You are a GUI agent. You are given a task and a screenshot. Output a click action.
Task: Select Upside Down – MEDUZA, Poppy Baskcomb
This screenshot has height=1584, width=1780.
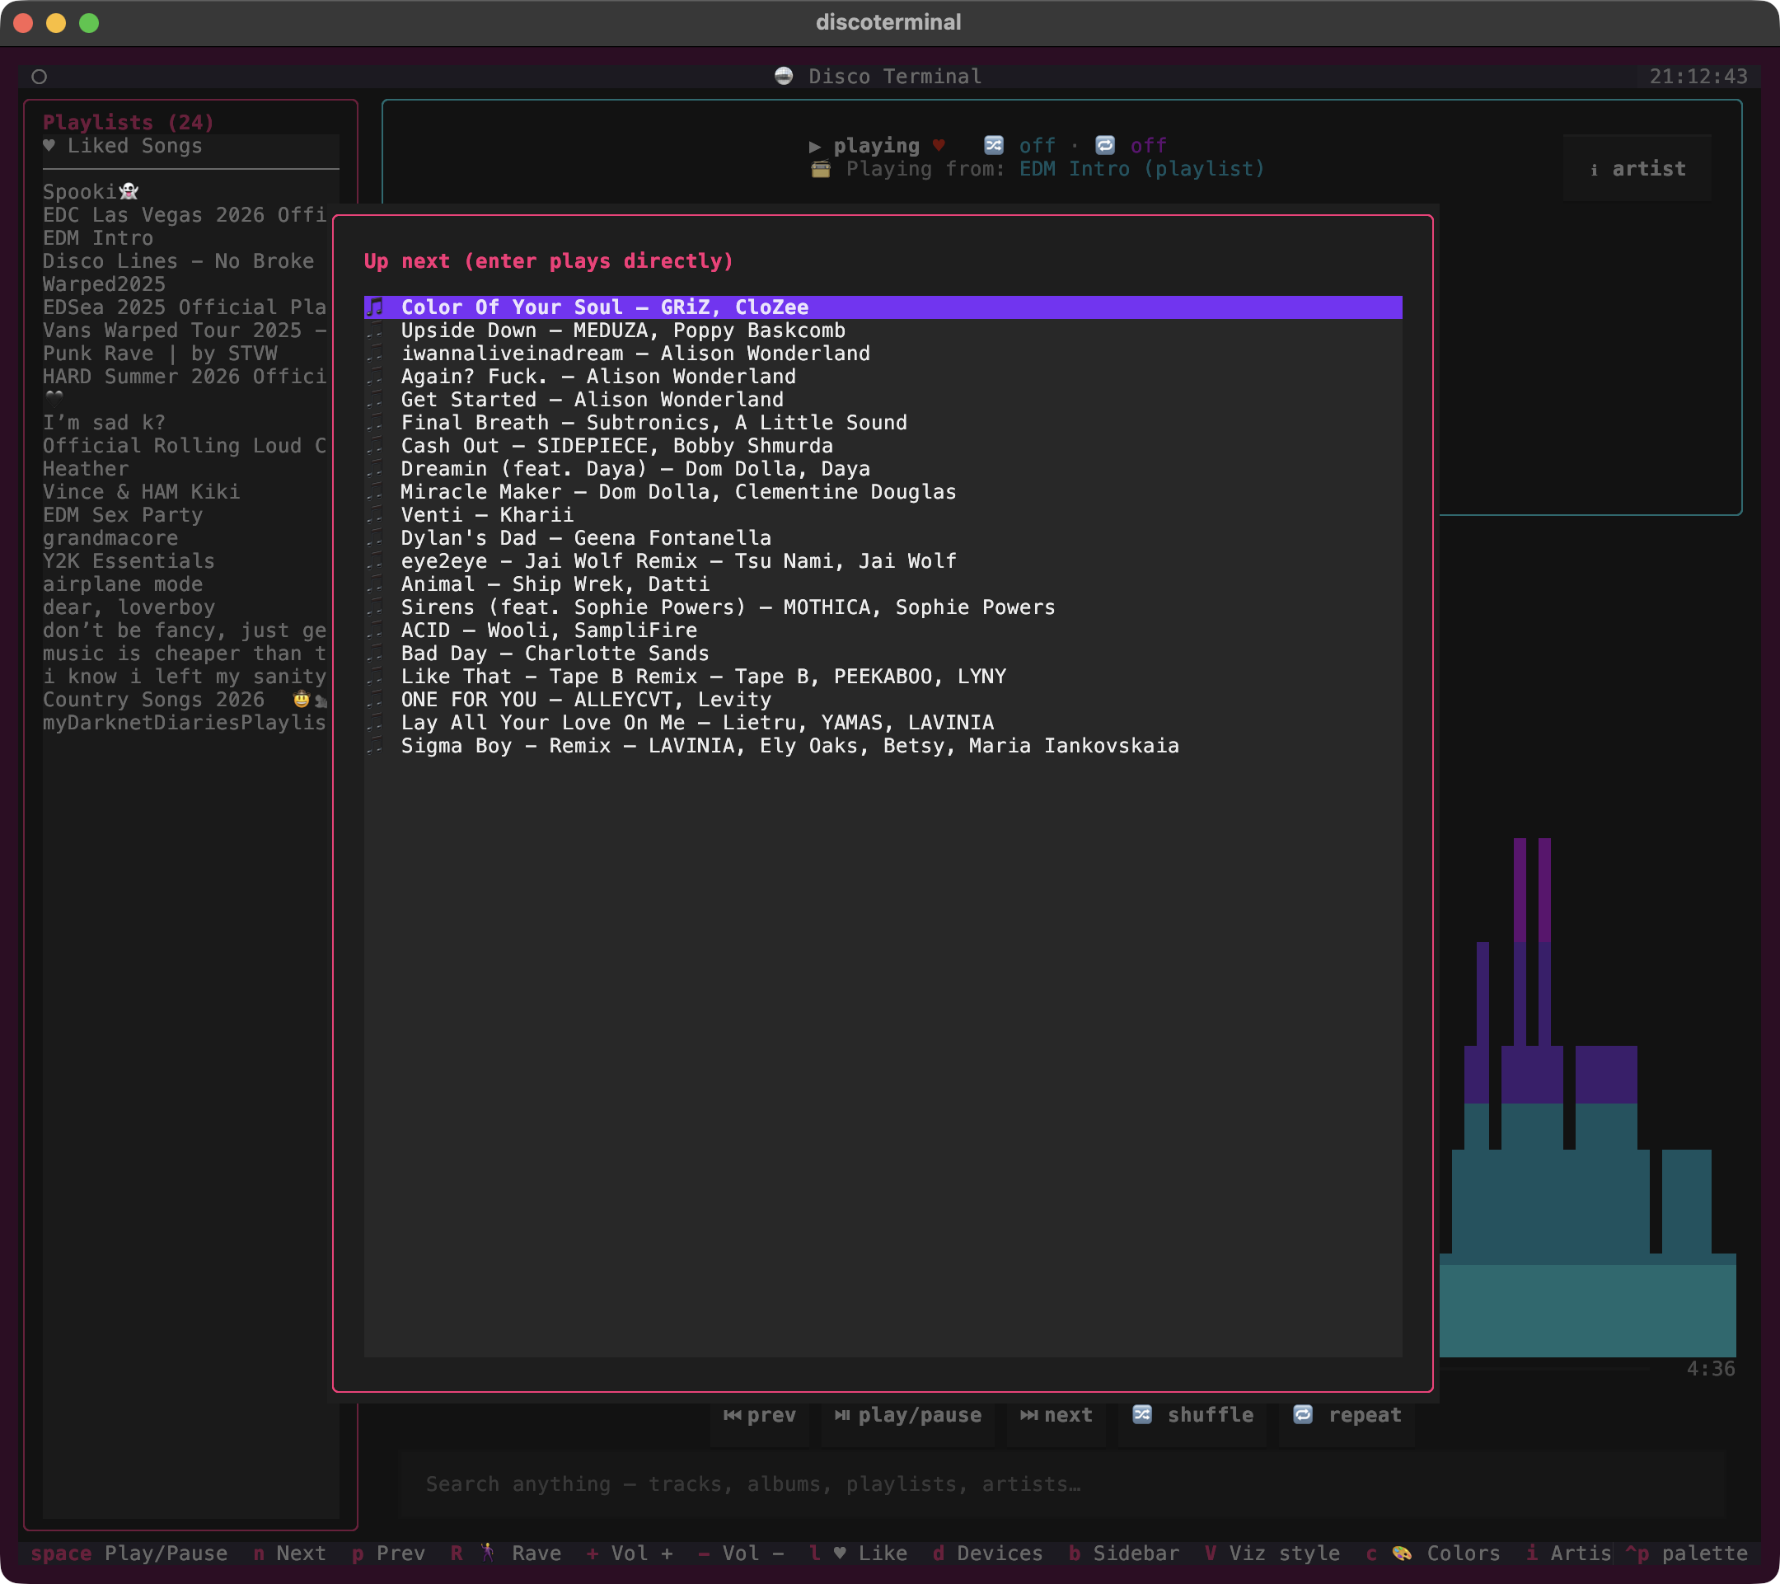tap(883, 330)
